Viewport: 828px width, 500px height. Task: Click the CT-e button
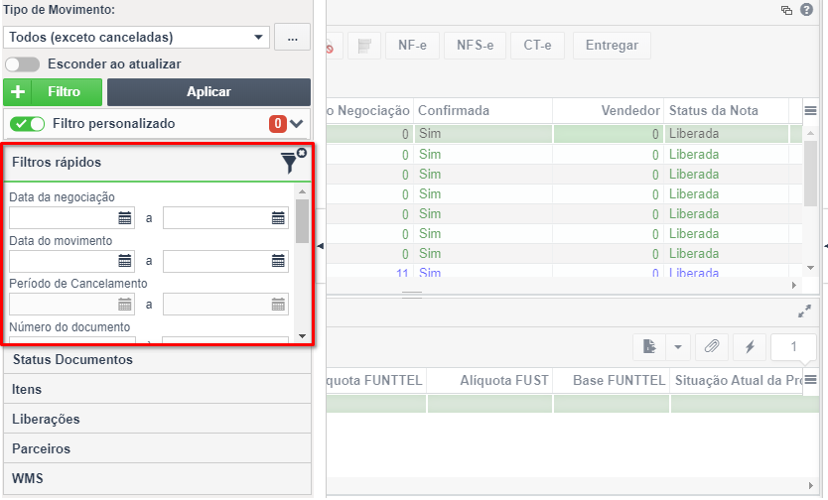(x=537, y=46)
